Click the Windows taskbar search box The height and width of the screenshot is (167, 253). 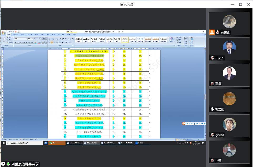[x=25, y=143]
